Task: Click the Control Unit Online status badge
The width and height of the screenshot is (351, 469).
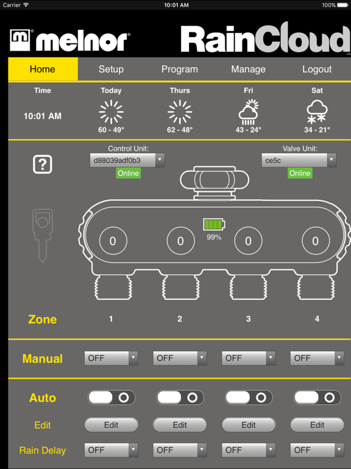Action: pyautogui.click(x=129, y=173)
